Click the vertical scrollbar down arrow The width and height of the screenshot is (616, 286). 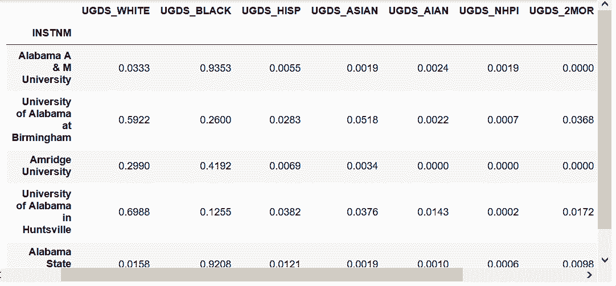pyautogui.click(x=605, y=260)
